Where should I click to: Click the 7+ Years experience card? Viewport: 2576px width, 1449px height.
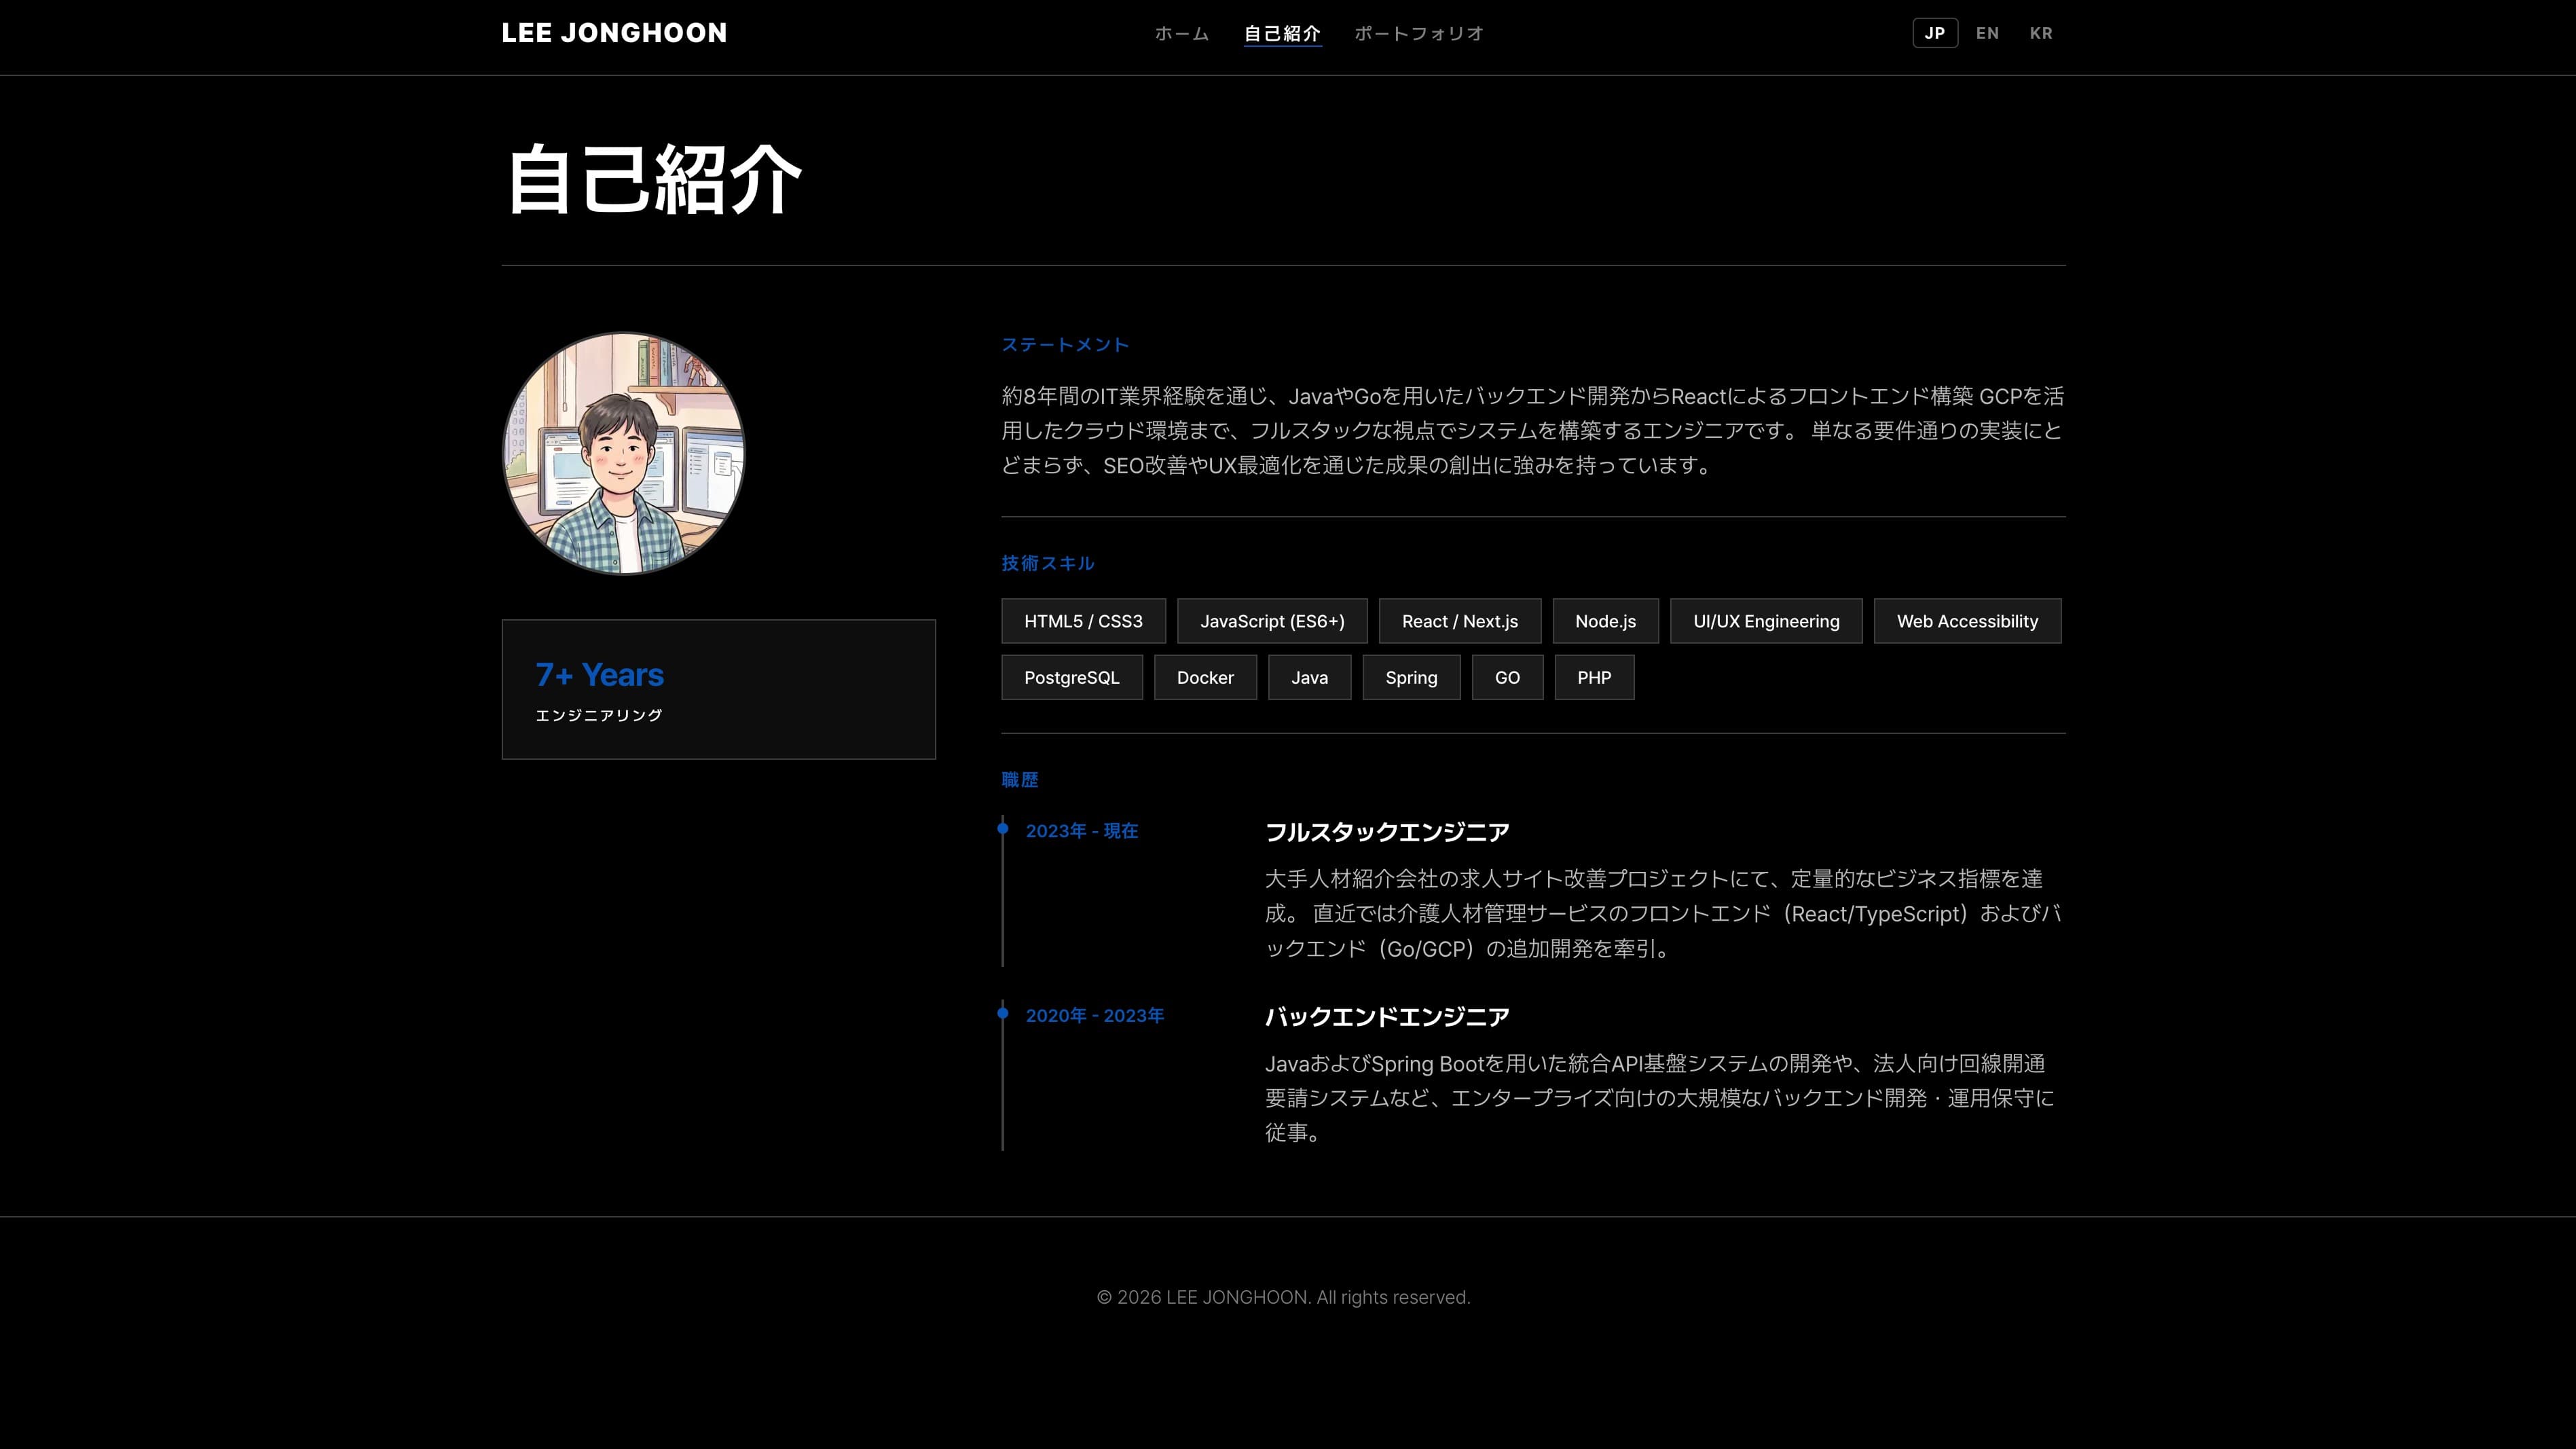tap(718, 689)
